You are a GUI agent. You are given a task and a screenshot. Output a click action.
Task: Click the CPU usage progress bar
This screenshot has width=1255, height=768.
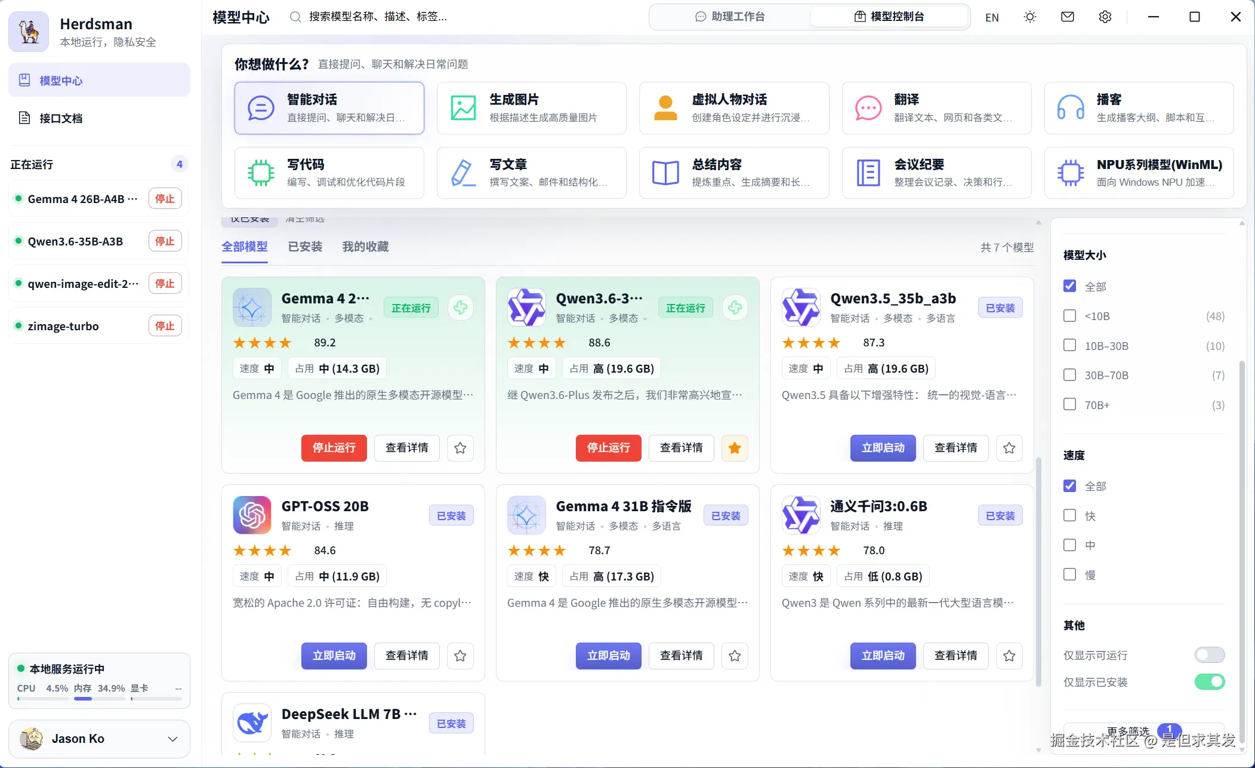coord(42,699)
